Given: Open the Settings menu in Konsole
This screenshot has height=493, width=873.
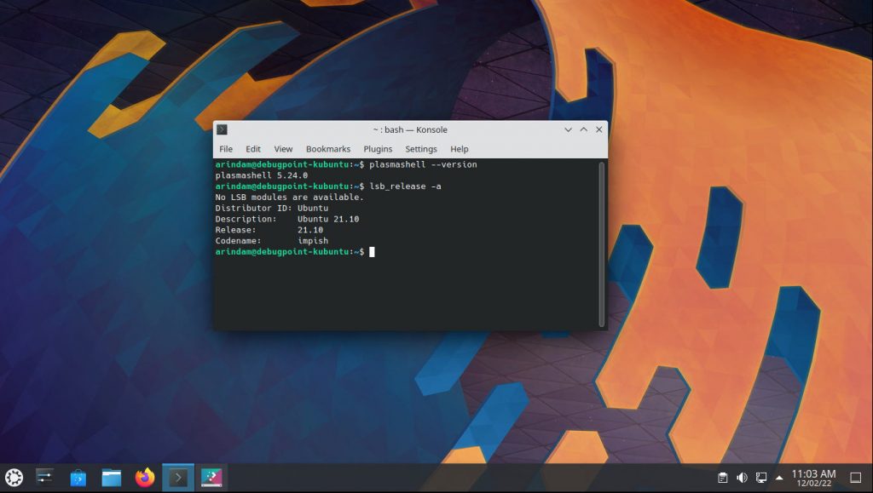Looking at the screenshot, I should [x=421, y=148].
